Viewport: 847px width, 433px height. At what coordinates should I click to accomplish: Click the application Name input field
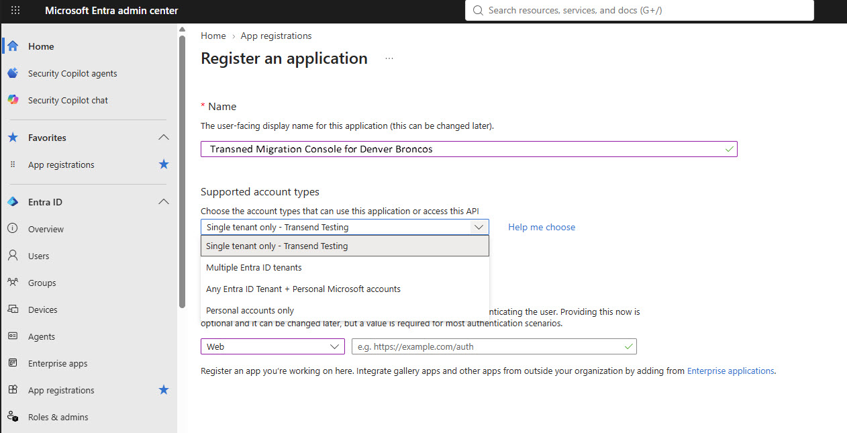coord(469,149)
